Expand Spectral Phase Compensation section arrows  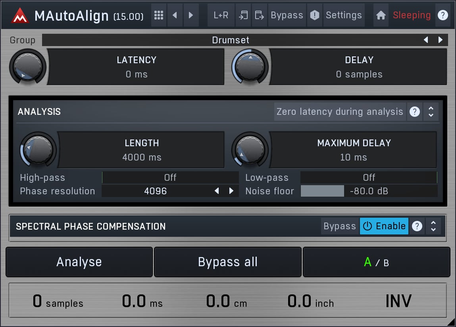click(433, 226)
